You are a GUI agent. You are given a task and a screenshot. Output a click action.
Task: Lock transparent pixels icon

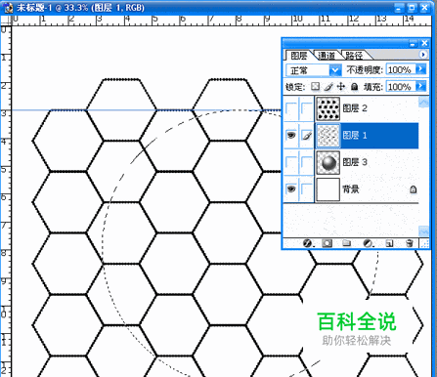[x=315, y=87]
